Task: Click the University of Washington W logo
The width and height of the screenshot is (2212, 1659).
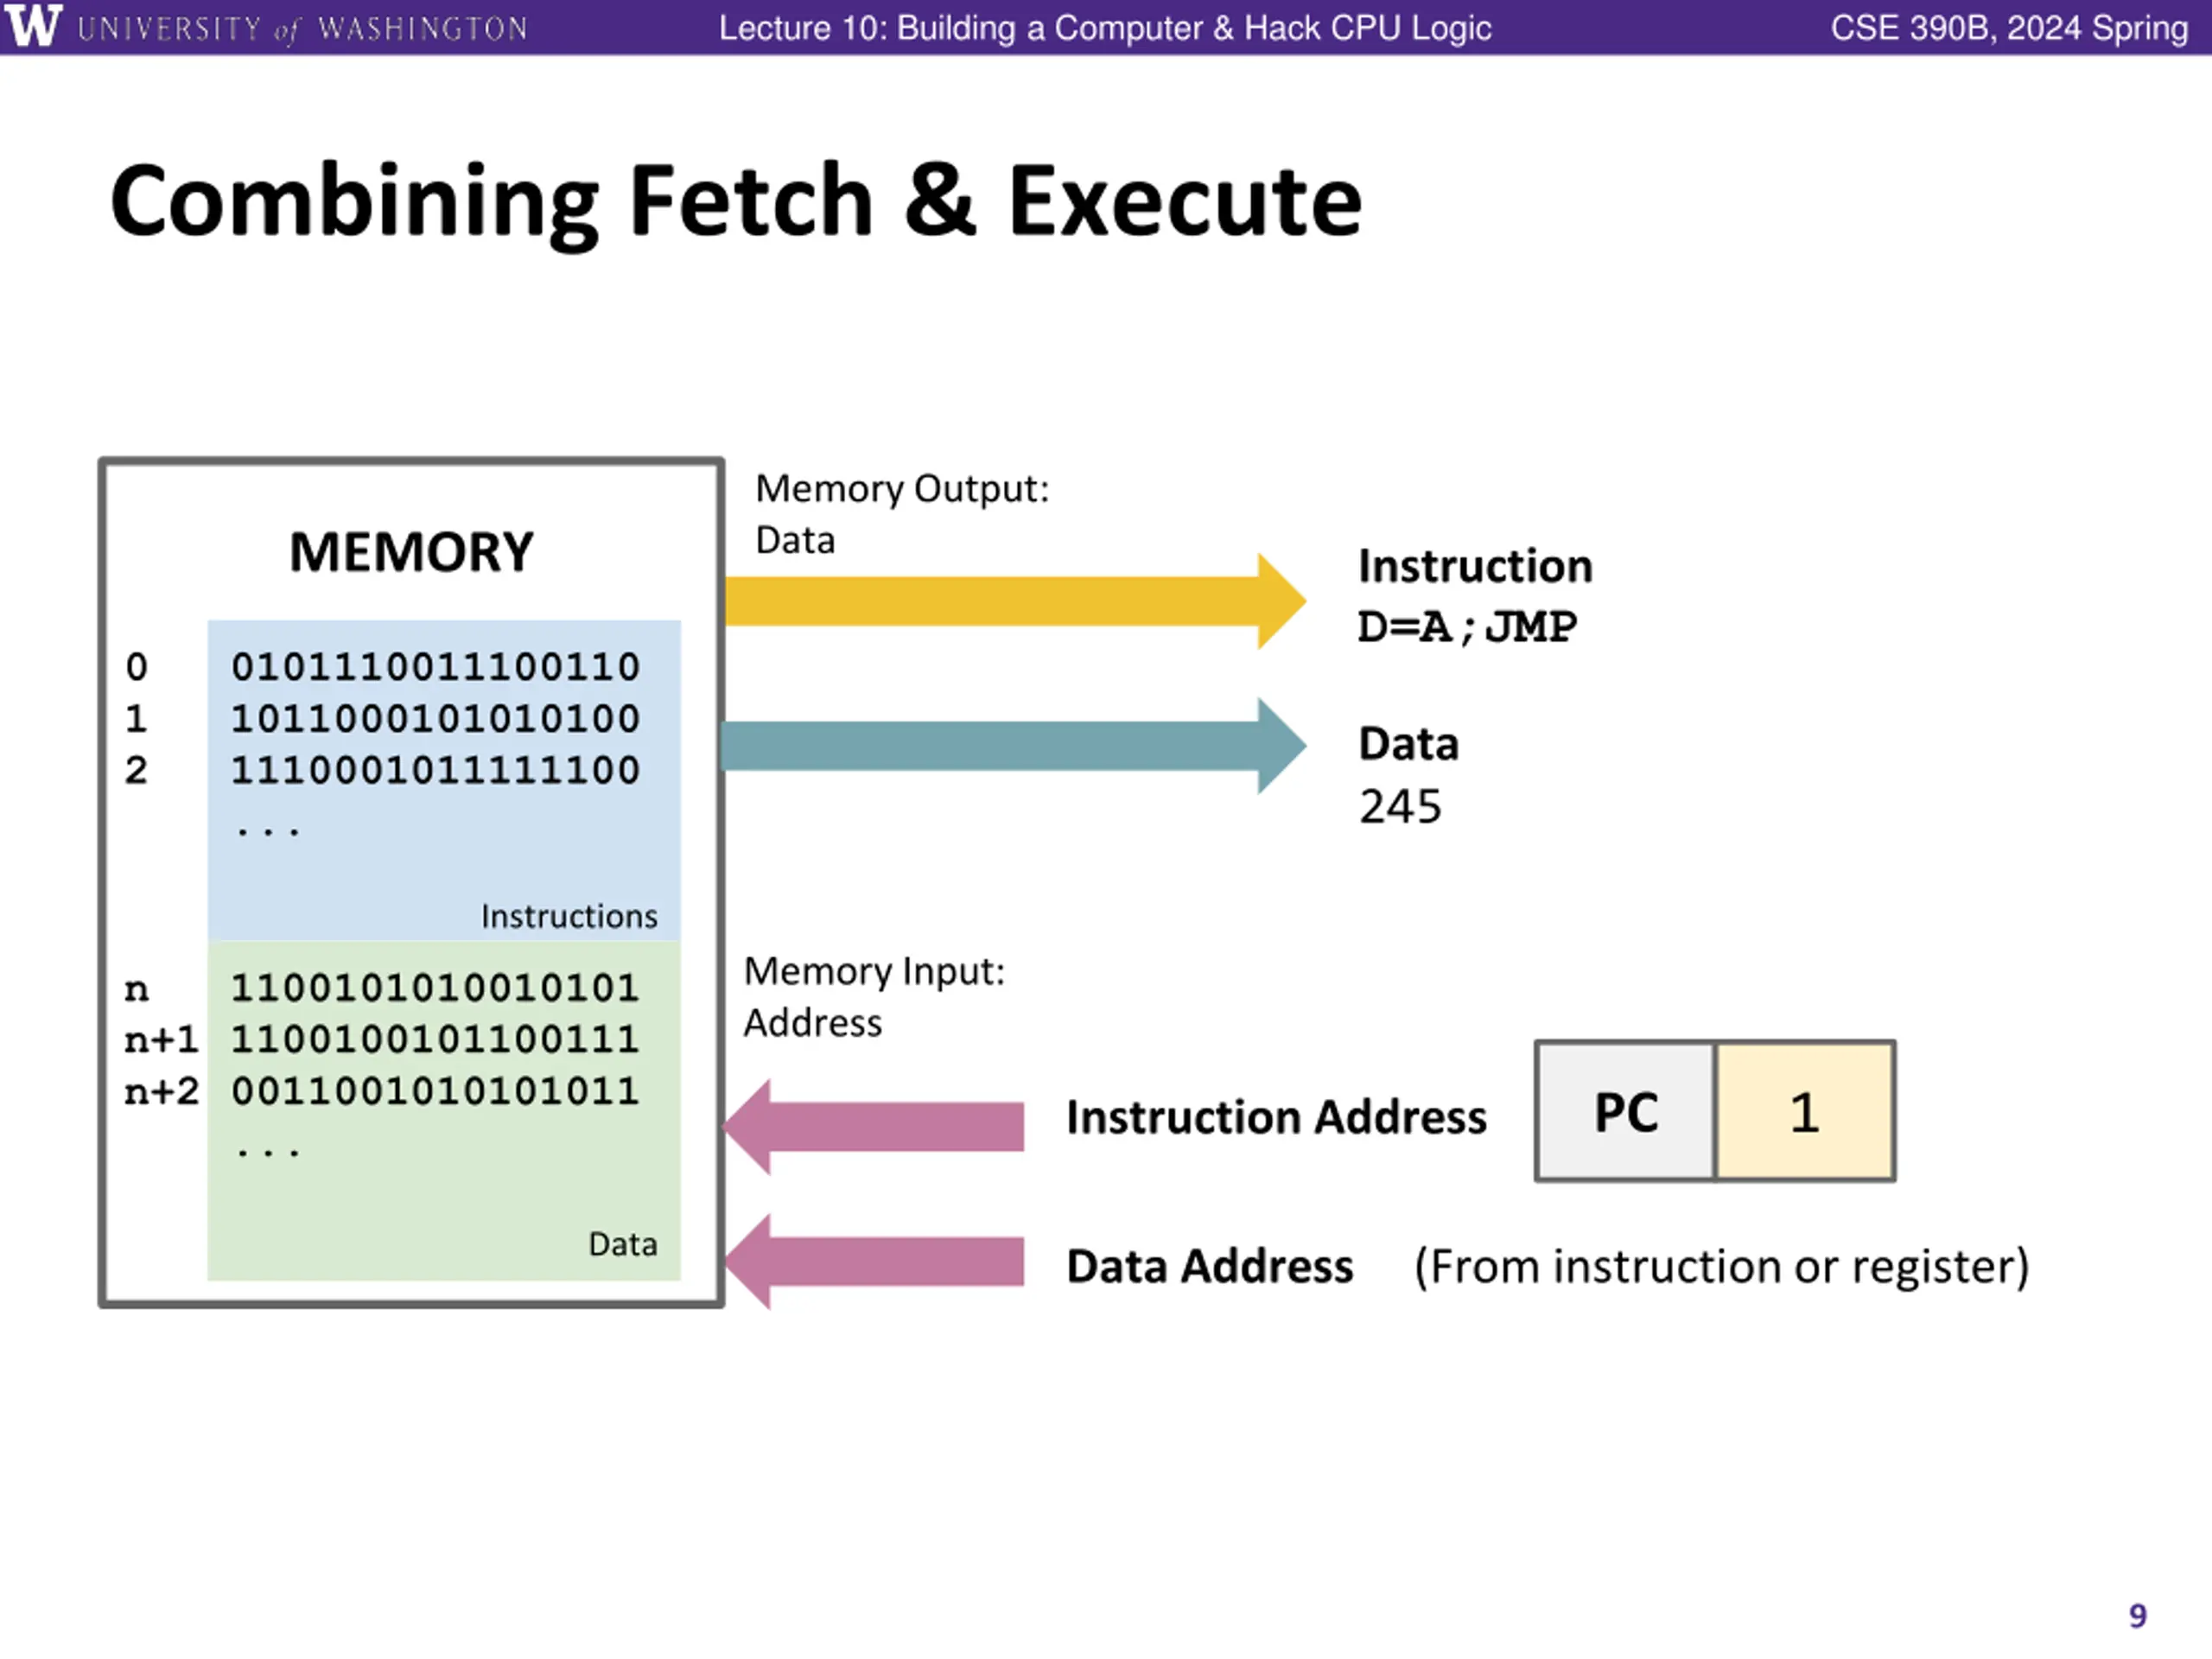Action: coord(32,26)
